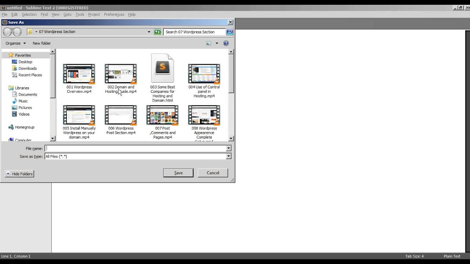Select the 007 Post, Comments and Pages.mp4 thumbnail
Image resolution: width=470 pixels, height=264 pixels.
pos(162,115)
